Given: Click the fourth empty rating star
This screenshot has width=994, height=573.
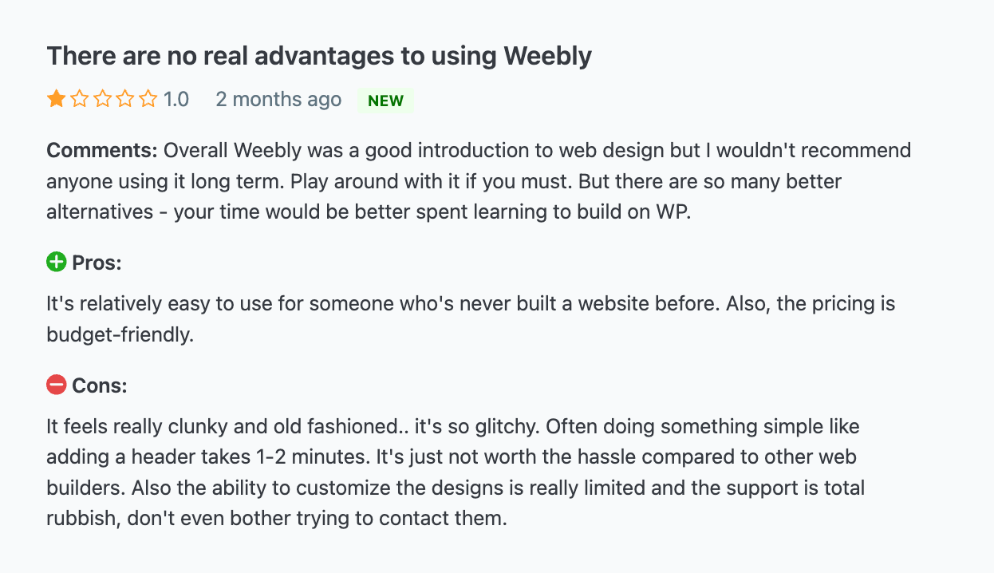Looking at the screenshot, I should tap(125, 100).
